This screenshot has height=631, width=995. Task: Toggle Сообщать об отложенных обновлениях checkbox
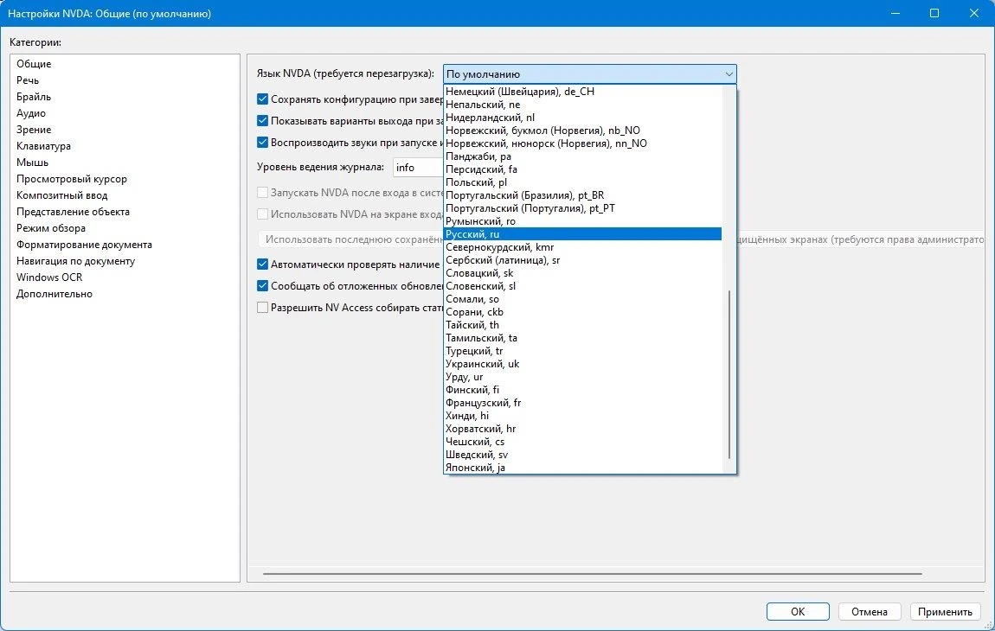click(x=262, y=285)
